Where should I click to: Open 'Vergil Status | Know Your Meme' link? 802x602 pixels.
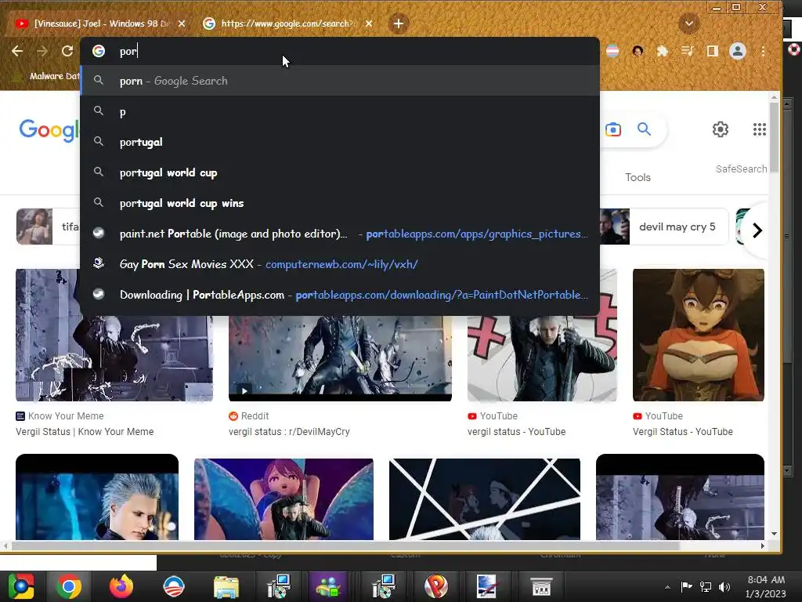coord(85,432)
